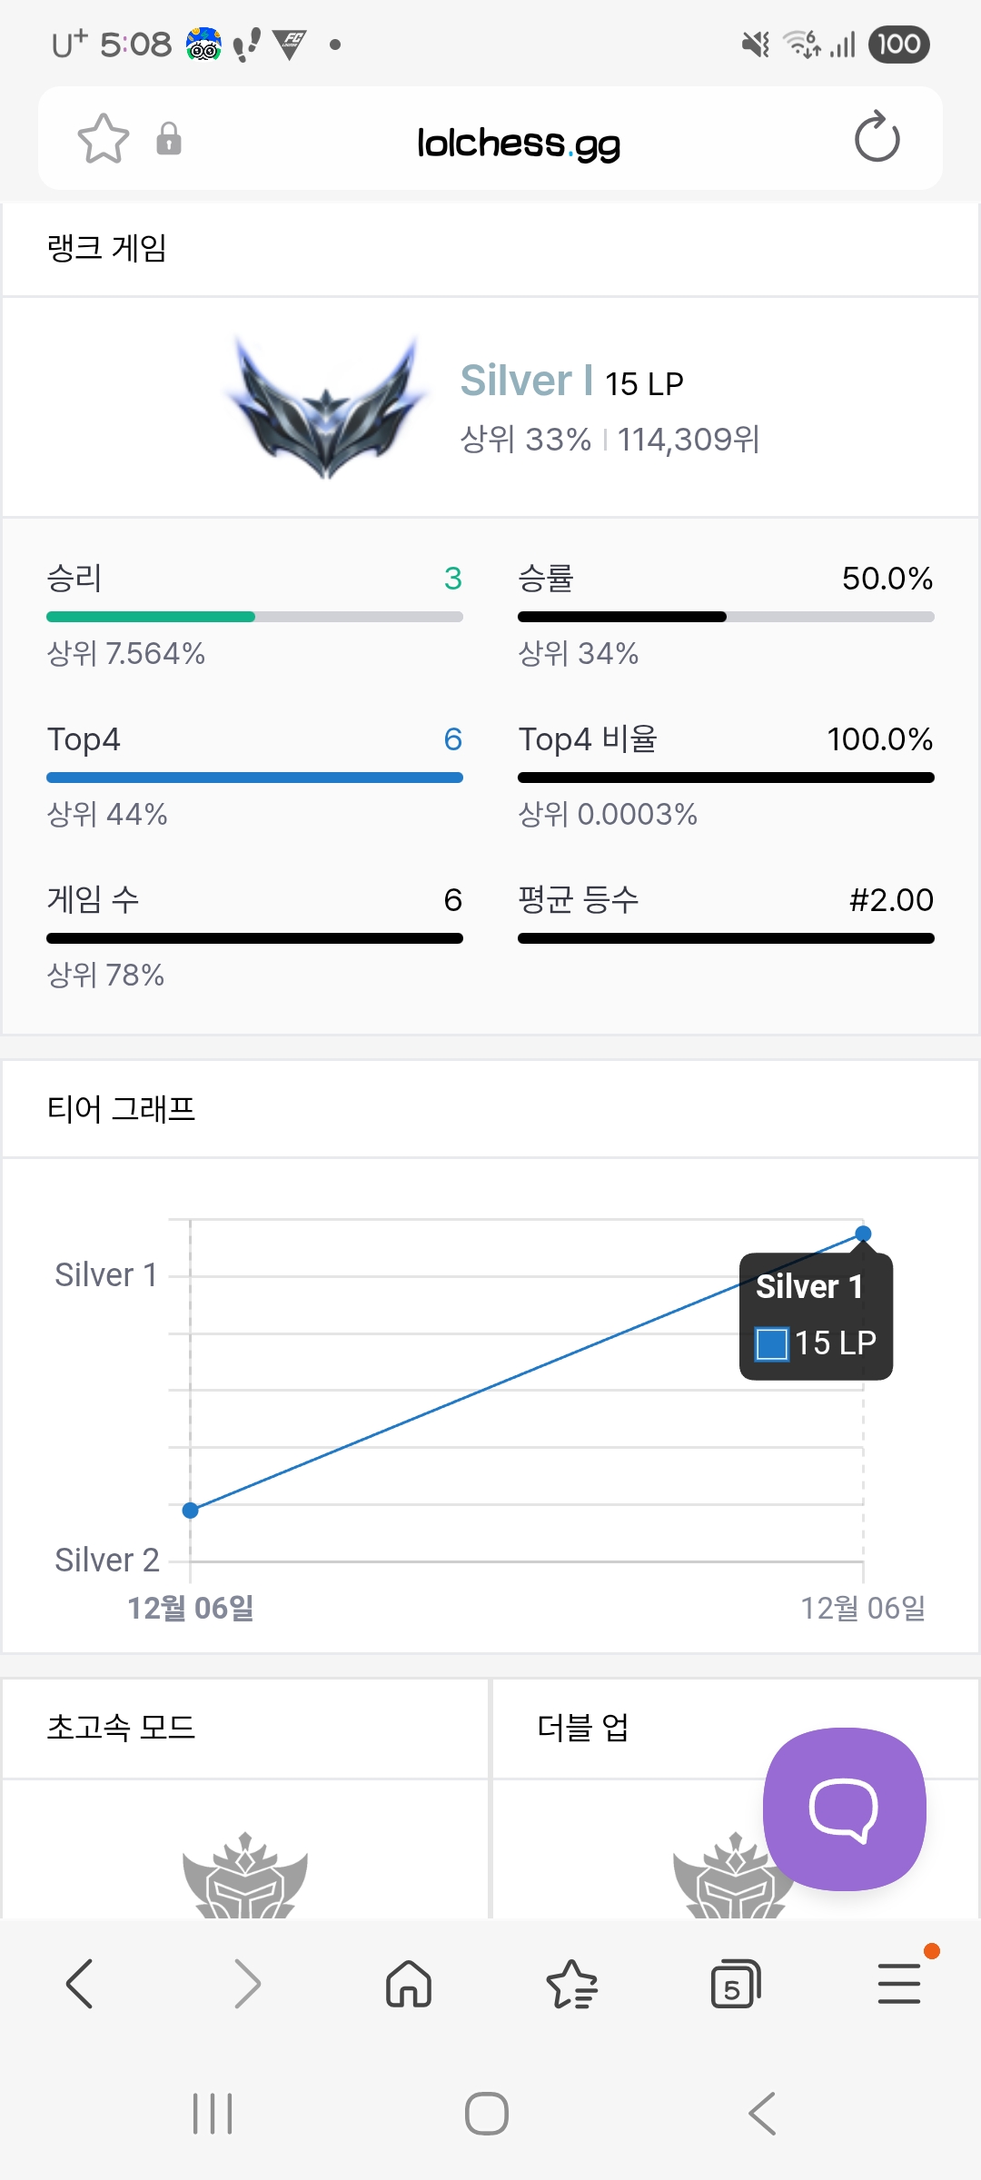Bookmark page with the star icon
981x2180 pixels.
tap(104, 139)
